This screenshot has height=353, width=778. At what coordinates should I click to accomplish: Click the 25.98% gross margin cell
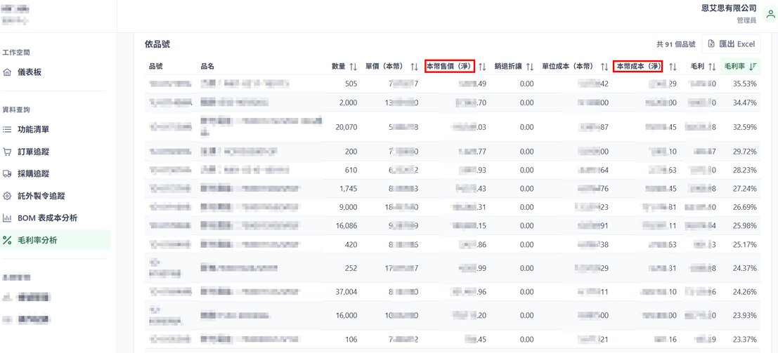[745, 225]
